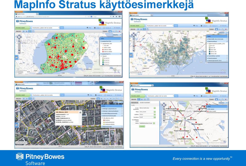Toggle Pysäköintilippuautomaatit checkbox

click(122, 113)
